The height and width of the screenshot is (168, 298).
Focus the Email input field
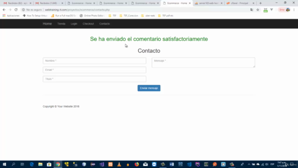pos(95,70)
